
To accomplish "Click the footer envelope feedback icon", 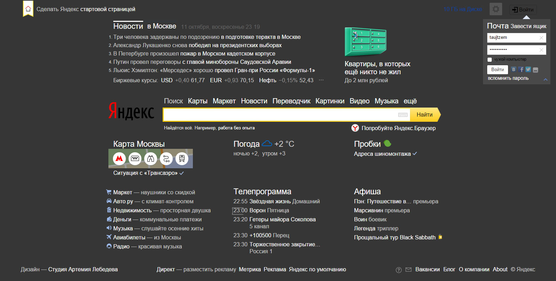I will click(408, 270).
